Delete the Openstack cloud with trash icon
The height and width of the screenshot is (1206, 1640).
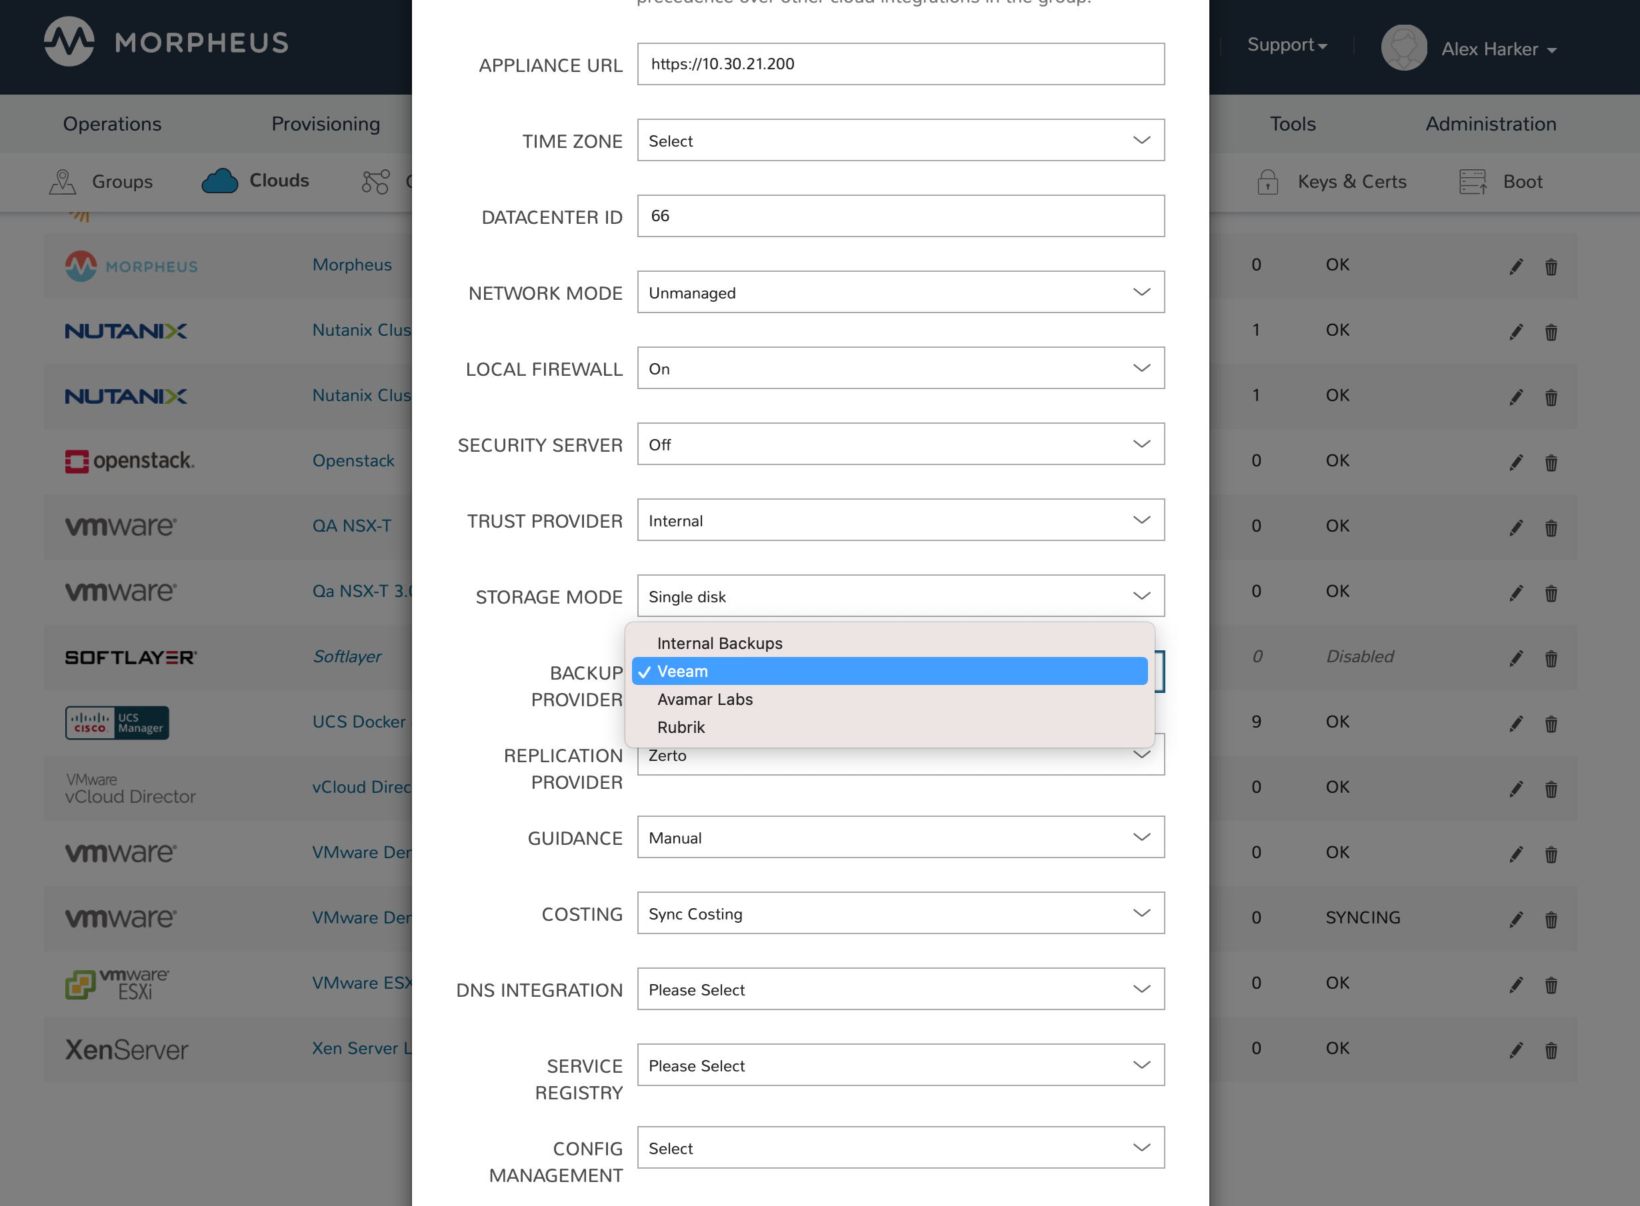point(1551,462)
